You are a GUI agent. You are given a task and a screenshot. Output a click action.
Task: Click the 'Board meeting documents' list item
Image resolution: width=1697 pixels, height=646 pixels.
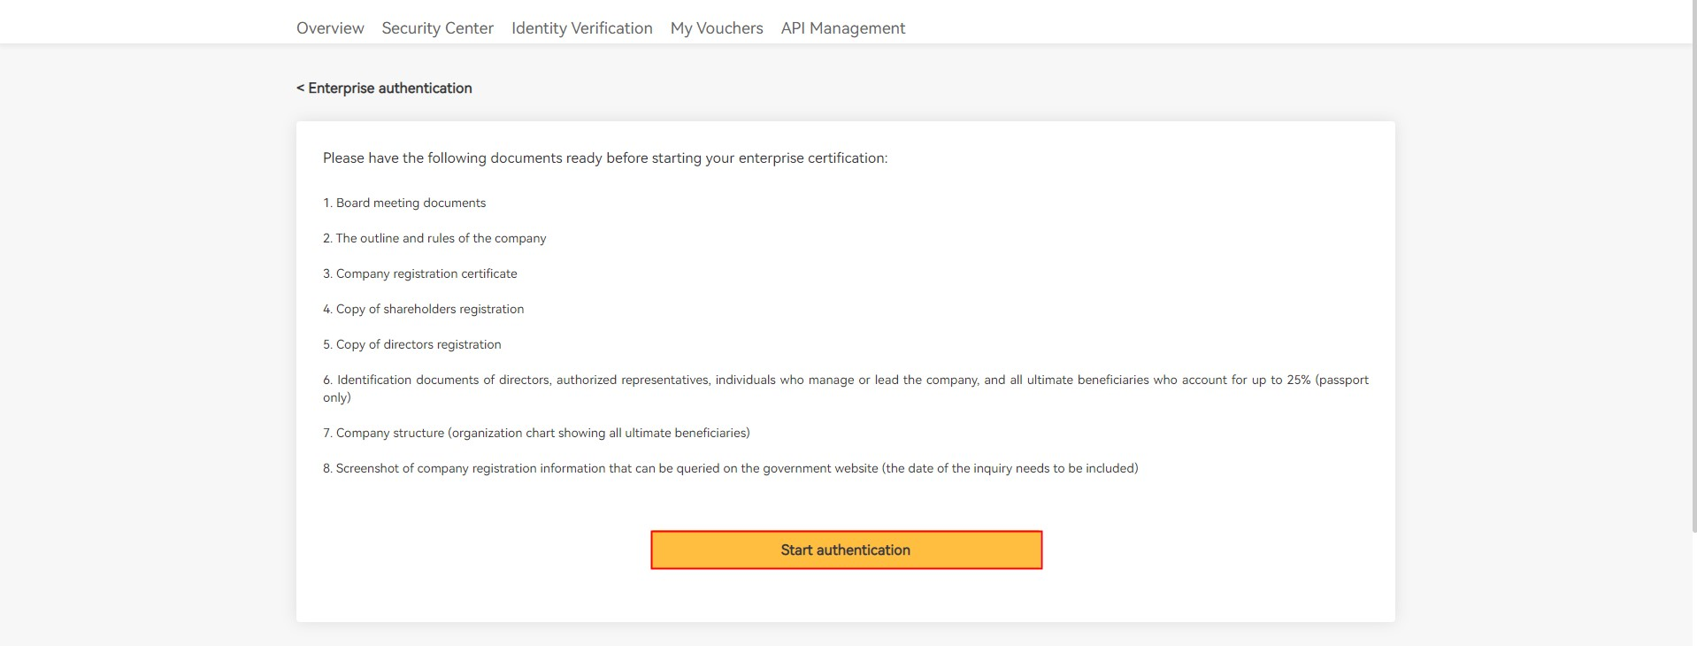click(x=411, y=203)
